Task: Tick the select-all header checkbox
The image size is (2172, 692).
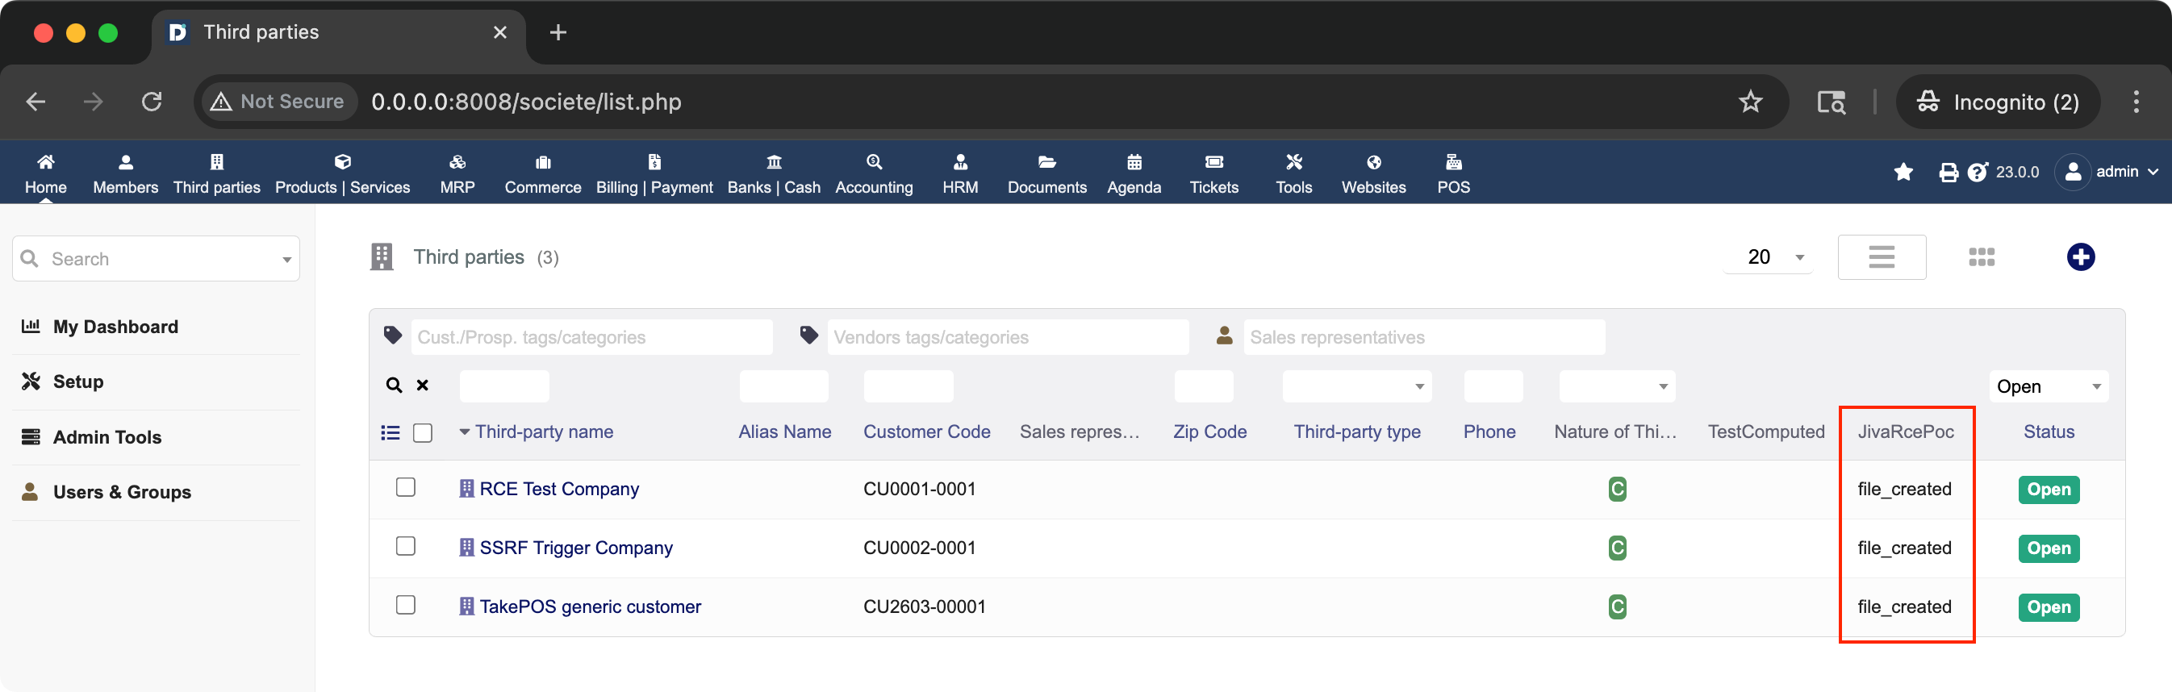Action: (x=423, y=432)
